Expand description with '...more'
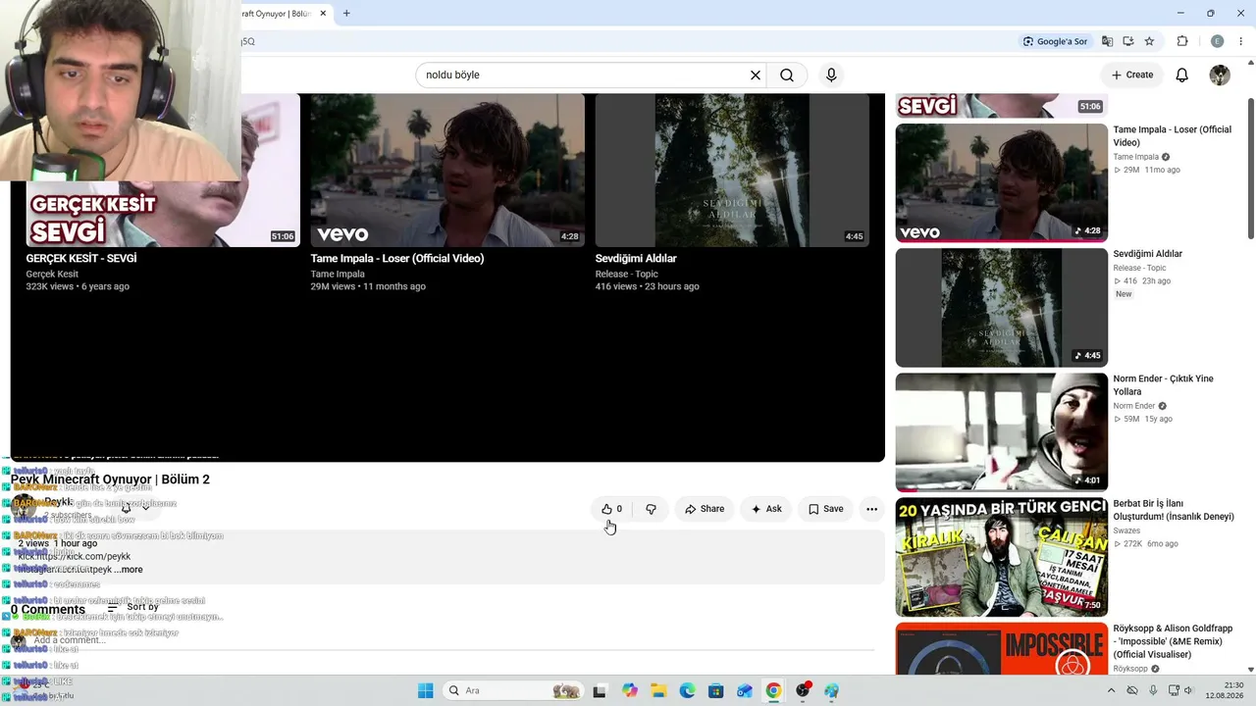Viewport: 1256px width, 706px height. [x=129, y=570]
